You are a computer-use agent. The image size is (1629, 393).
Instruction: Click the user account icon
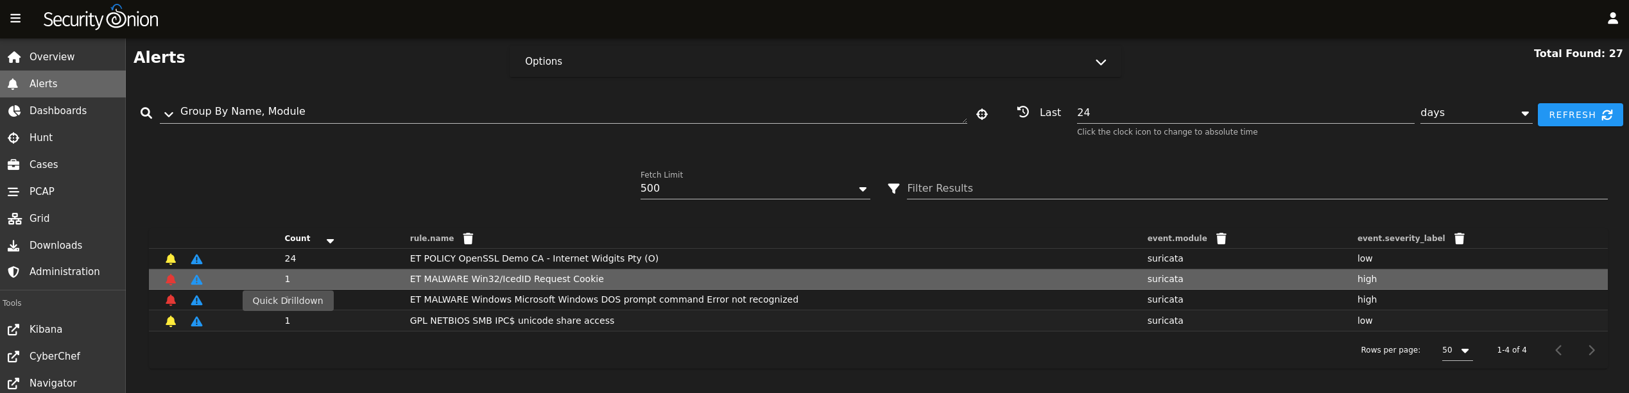point(1612,19)
